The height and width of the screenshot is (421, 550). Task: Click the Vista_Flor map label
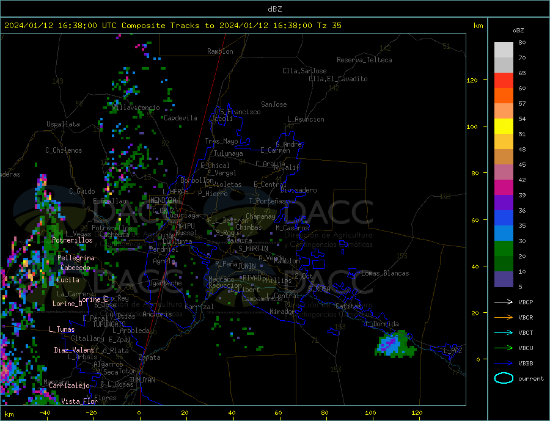79,401
